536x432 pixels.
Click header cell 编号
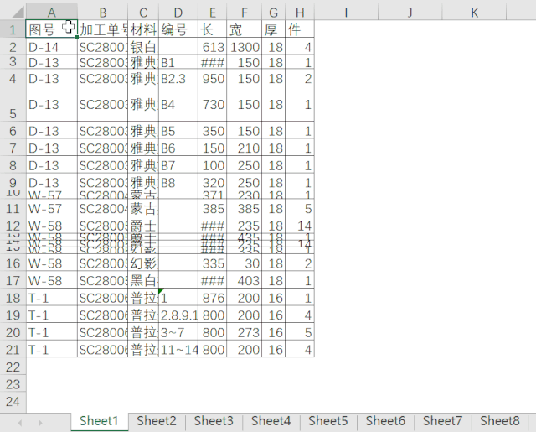coord(178,29)
